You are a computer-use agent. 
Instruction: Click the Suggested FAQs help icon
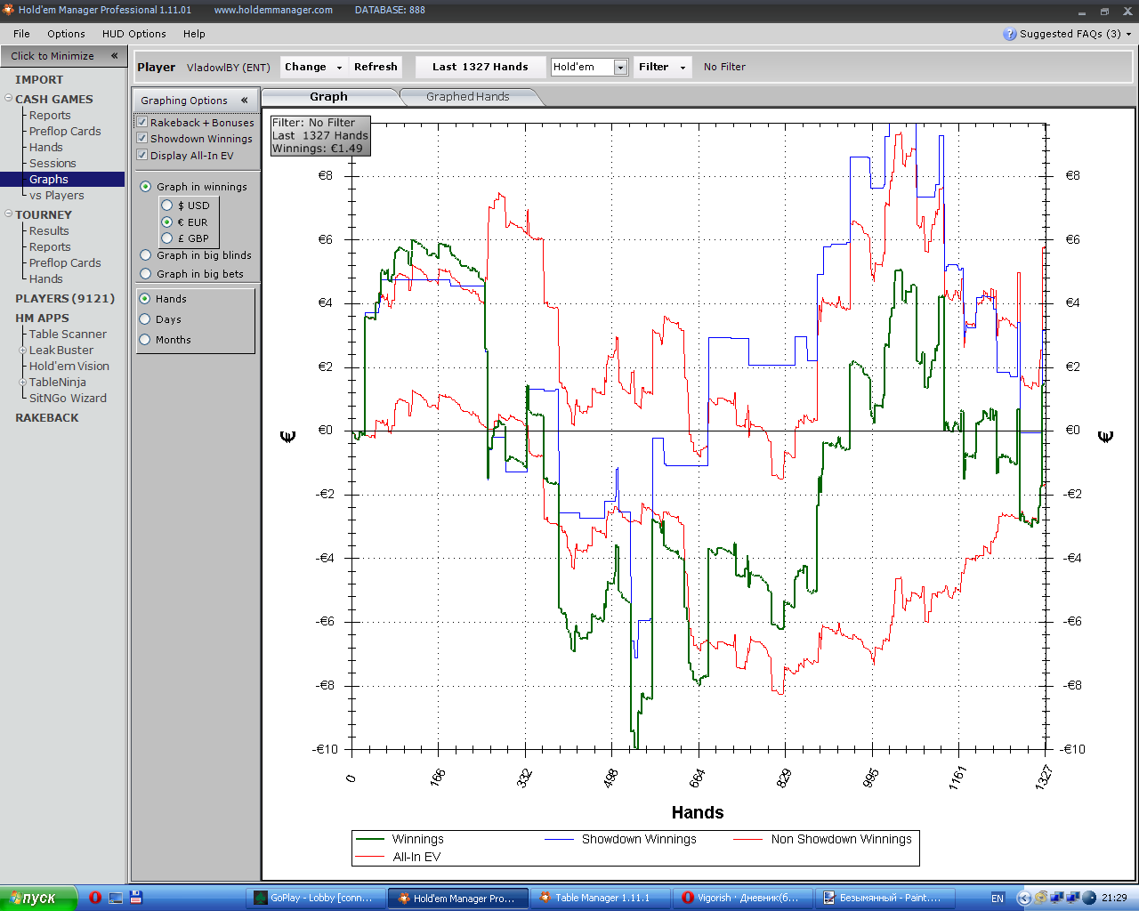(1009, 34)
